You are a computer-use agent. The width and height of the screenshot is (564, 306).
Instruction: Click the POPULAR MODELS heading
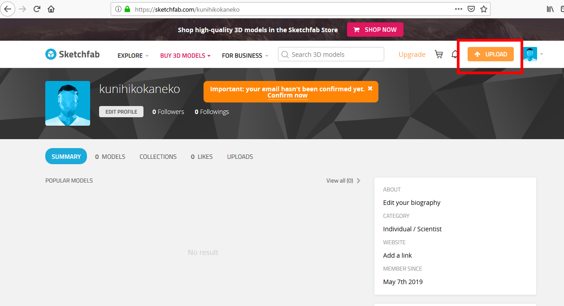click(x=69, y=181)
